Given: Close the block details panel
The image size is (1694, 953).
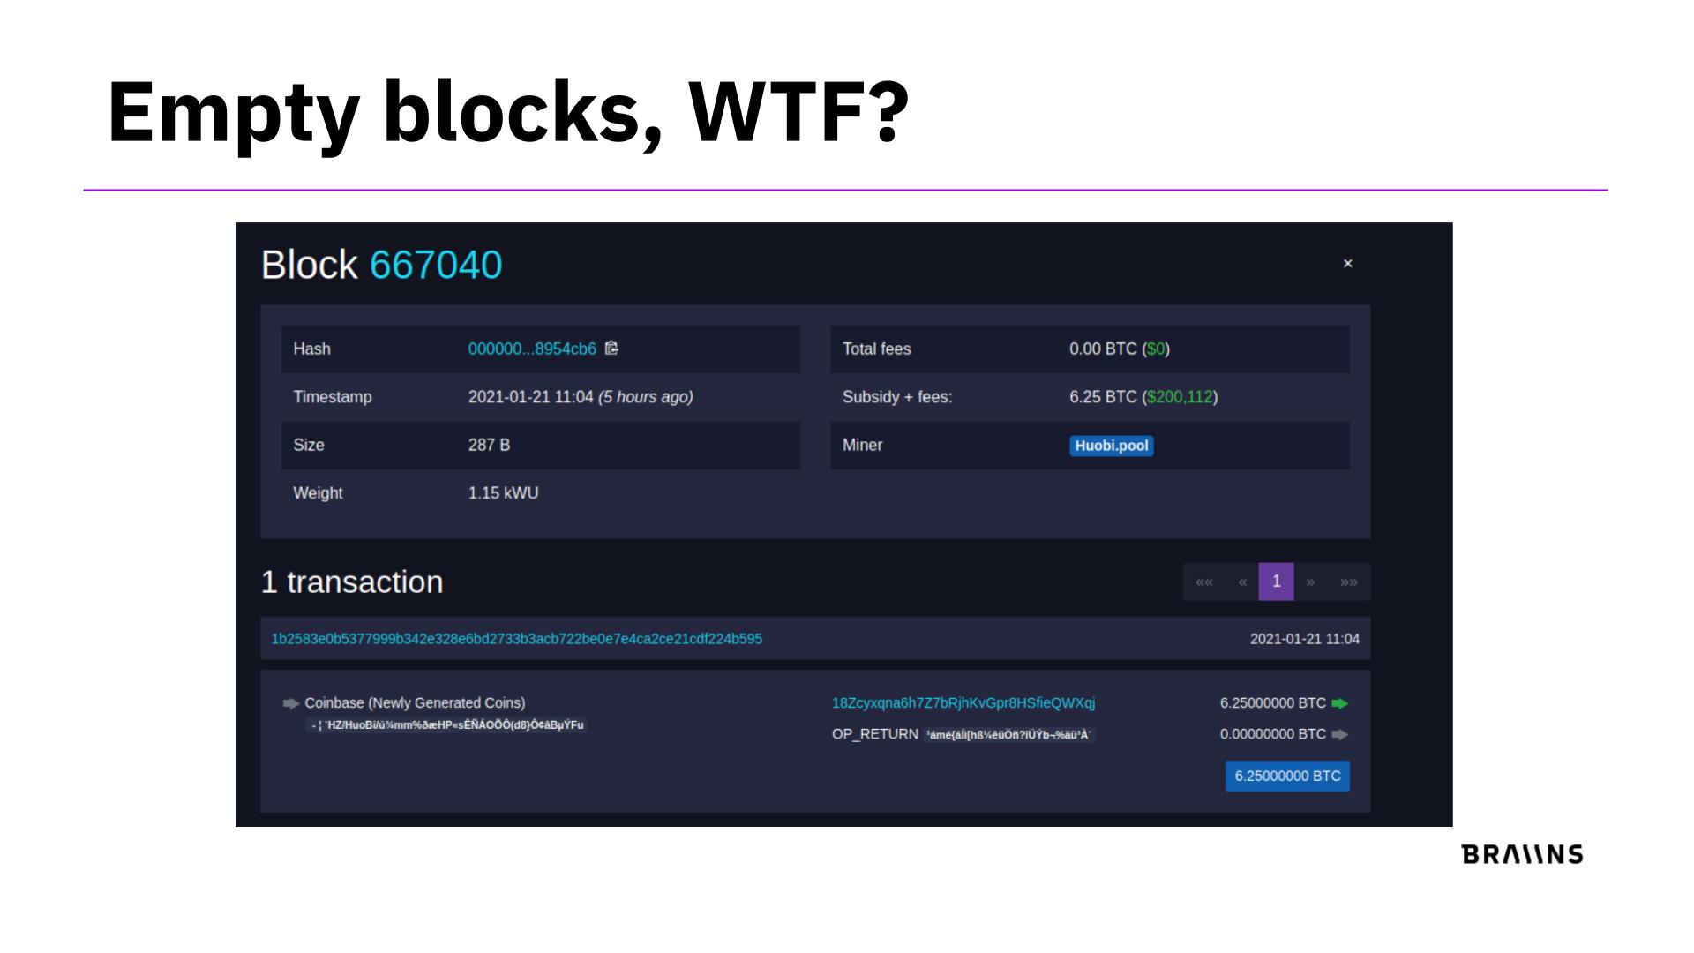Looking at the screenshot, I should [1347, 264].
